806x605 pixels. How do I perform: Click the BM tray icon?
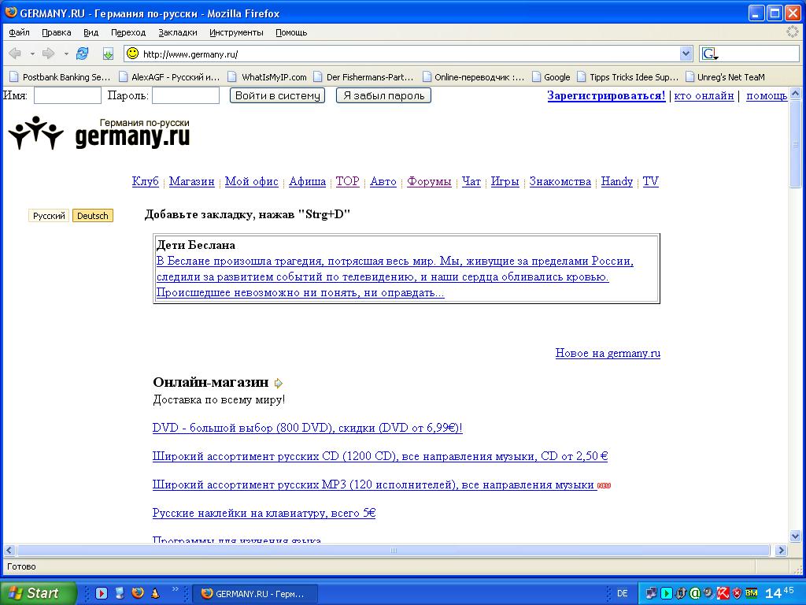(752, 593)
